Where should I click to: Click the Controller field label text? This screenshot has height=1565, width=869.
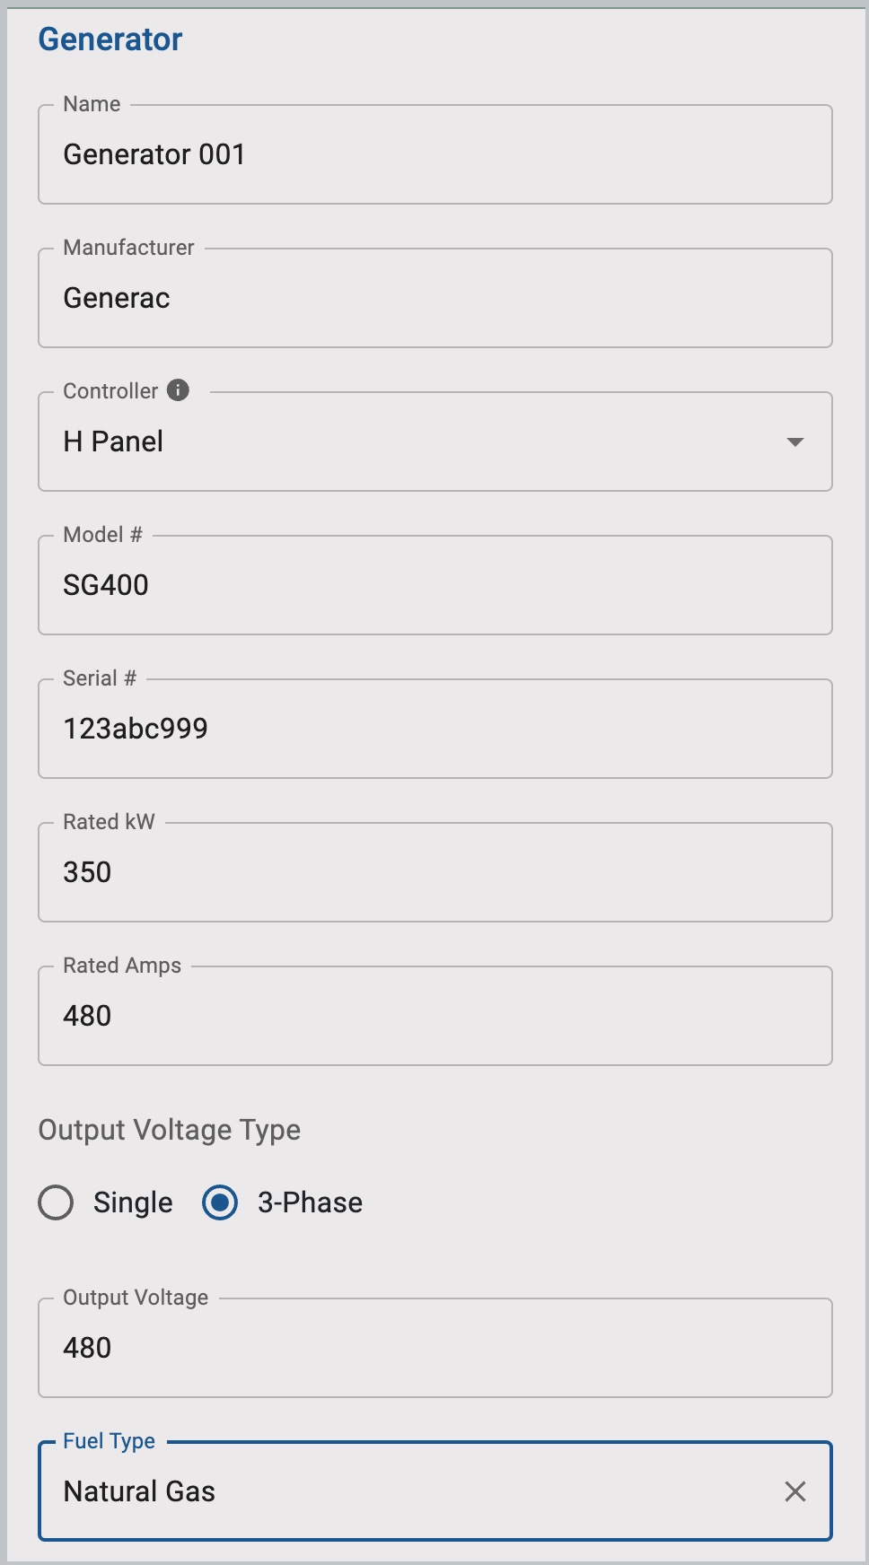[x=110, y=391]
